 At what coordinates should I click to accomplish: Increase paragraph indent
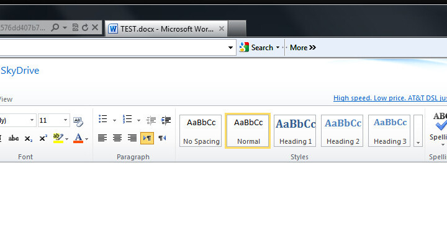tap(166, 120)
